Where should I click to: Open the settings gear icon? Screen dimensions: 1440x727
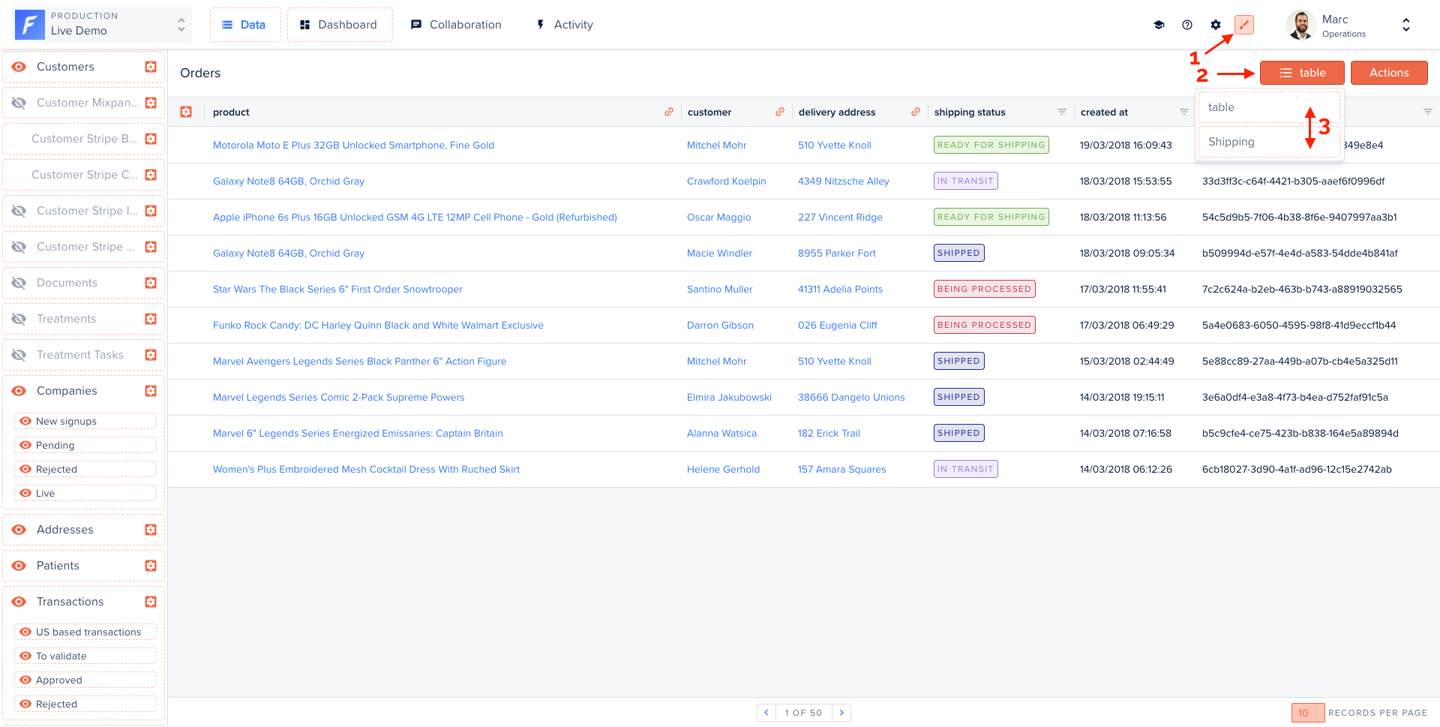[x=1216, y=25]
